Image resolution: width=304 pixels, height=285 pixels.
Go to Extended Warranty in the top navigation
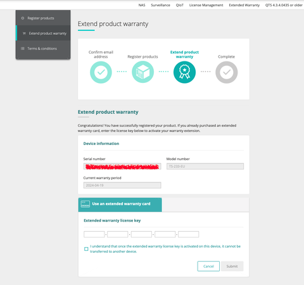pyautogui.click(x=244, y=5)
